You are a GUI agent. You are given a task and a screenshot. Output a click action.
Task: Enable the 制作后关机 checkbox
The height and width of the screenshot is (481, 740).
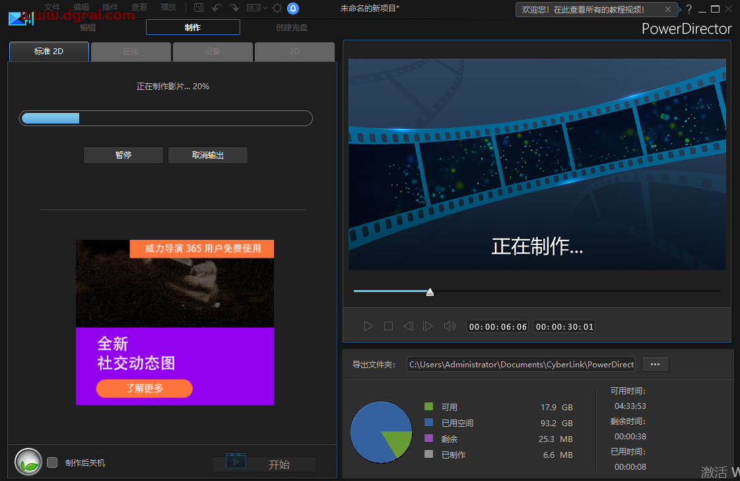pyautogui.click(x=52, y=463)
